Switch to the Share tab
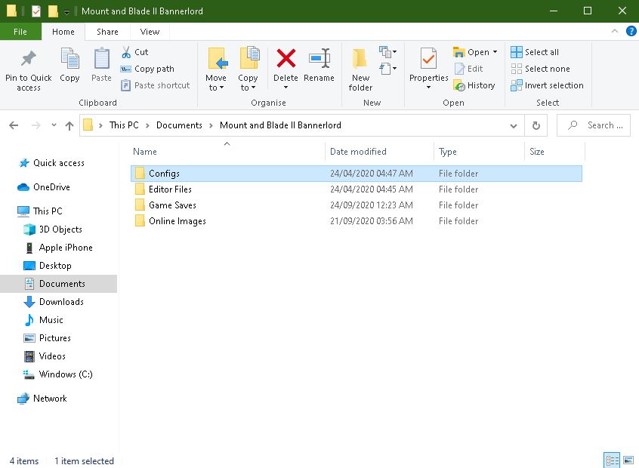 click(107, 32)
